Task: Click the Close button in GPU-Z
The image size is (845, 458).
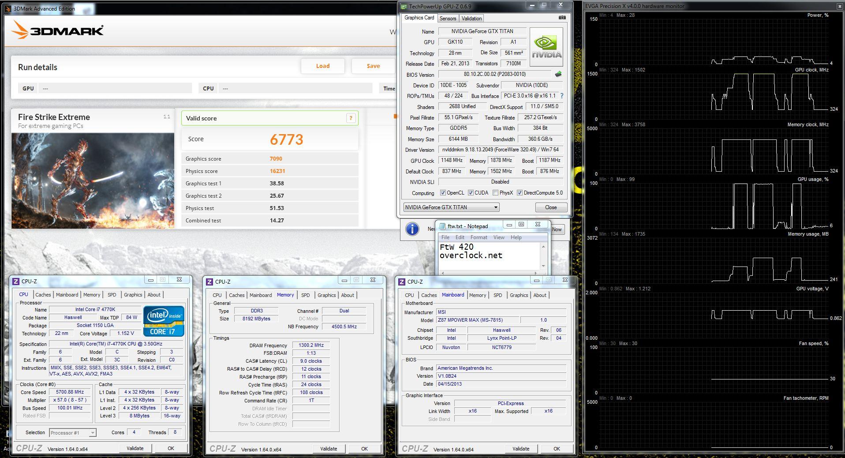Action: coord(551,207)
